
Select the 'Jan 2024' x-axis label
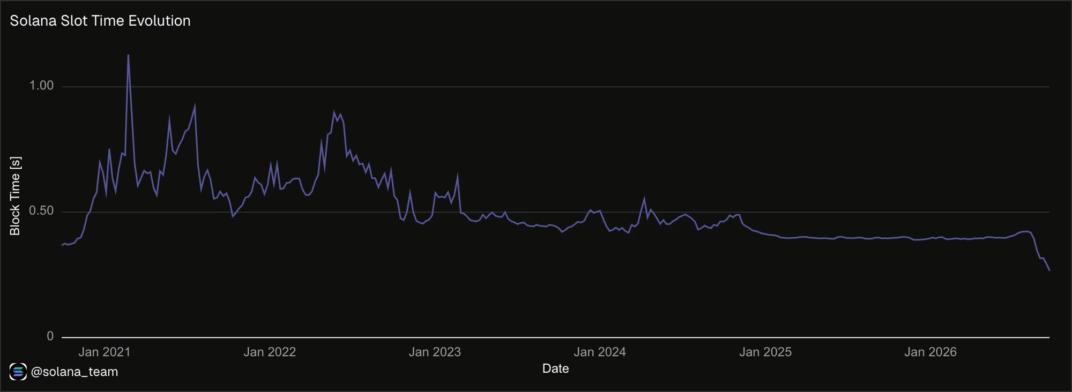(600, 352)
